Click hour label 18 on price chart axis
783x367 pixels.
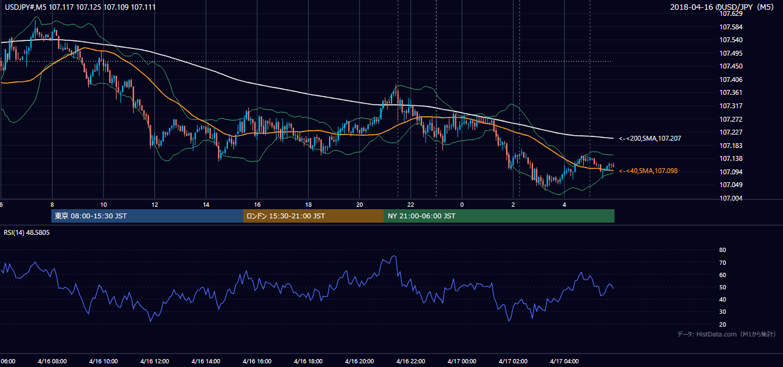pyautogui.click(x=308, y=204)
